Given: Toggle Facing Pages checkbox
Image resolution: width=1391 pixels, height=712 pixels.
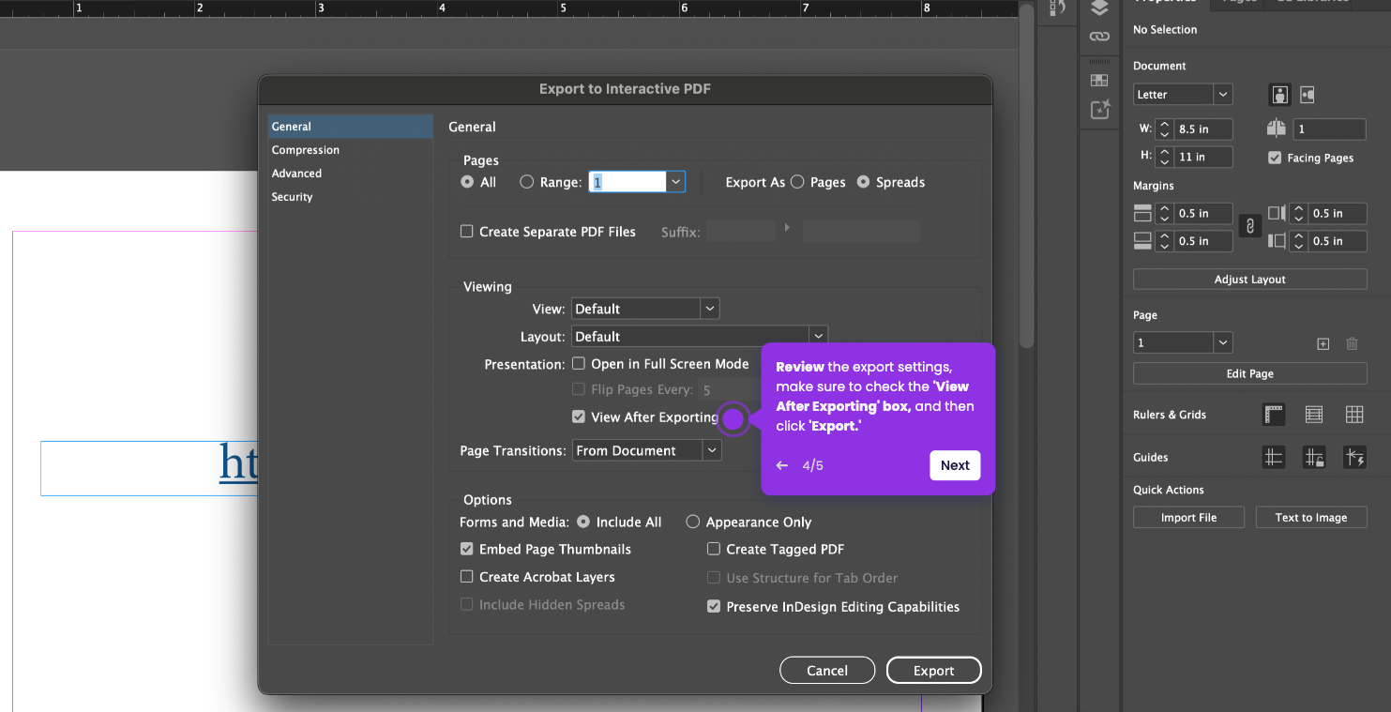Looking at the screenshot, I should 1275,158.
